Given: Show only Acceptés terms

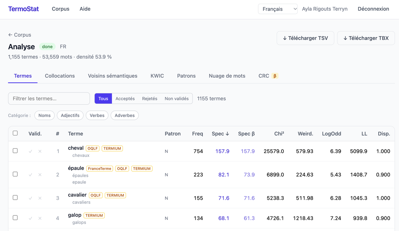Looking at the screenshot, I should tap(125, 98).
